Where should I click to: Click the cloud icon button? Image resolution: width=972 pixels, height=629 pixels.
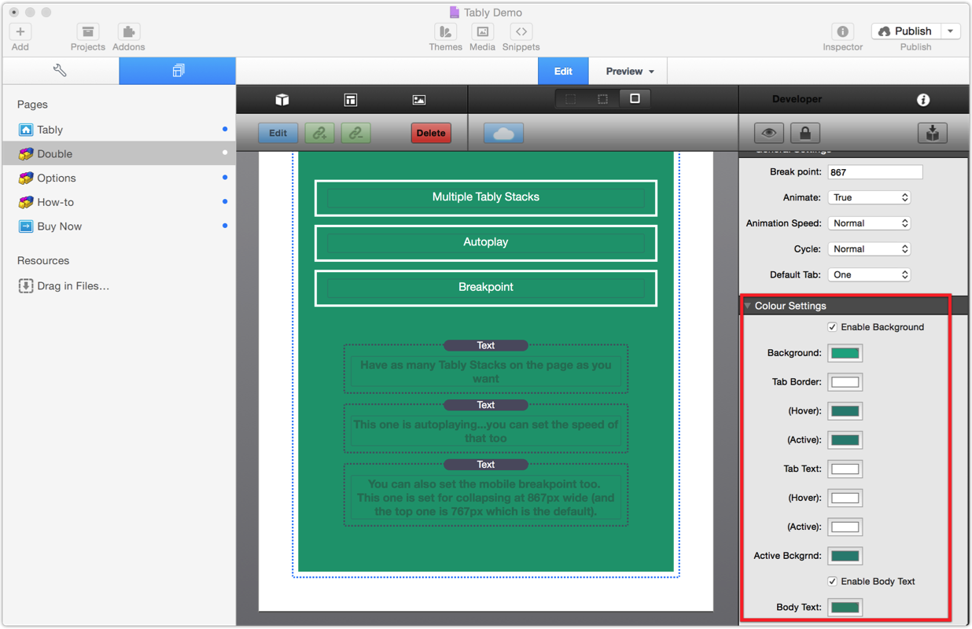pyautogui.click(x=503, y=133)
